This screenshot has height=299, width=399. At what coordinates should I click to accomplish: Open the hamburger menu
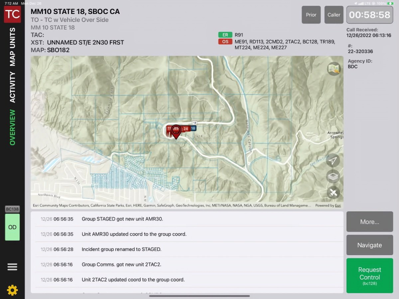pos(12,267)
